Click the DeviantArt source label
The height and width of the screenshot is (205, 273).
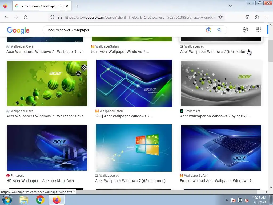(x=192, y=111)
